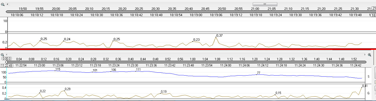Click the 77 value on blue curve
Image resolution: width=376 pixels, height=101 pixels.
[258, 73]
